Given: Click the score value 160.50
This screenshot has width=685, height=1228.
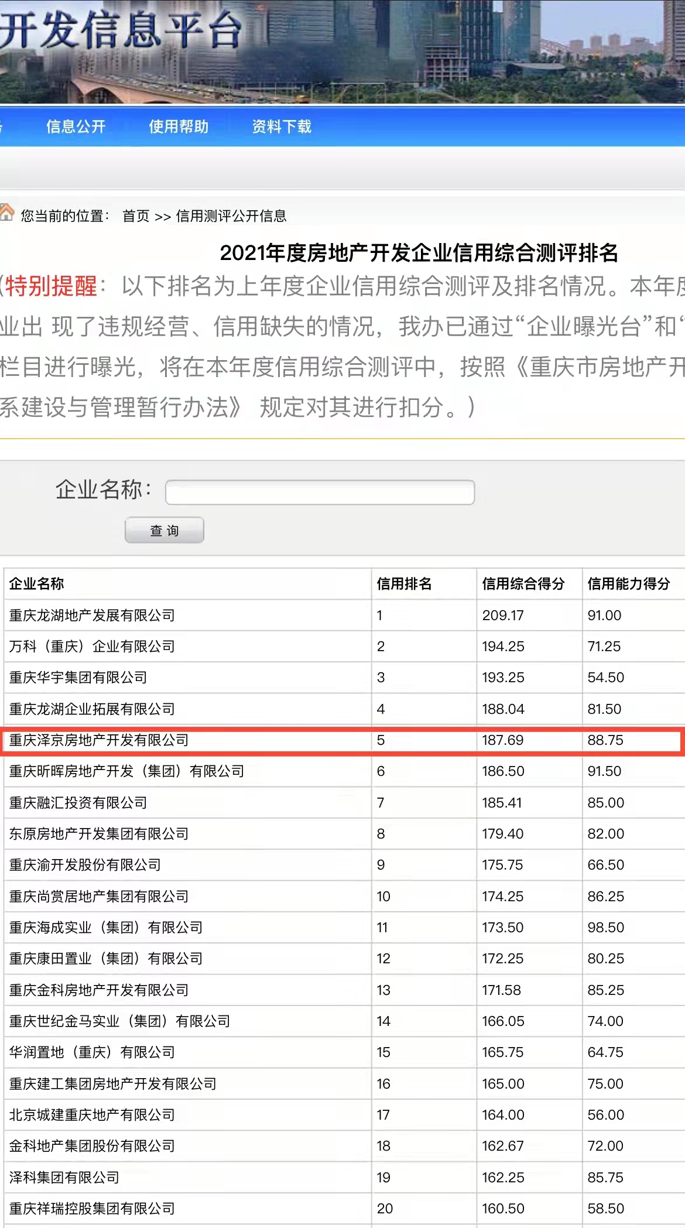Looking at the screenshot, I should point(503,1209).
